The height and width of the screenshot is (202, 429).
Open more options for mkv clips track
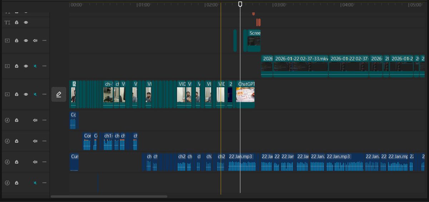pos(44,66)
